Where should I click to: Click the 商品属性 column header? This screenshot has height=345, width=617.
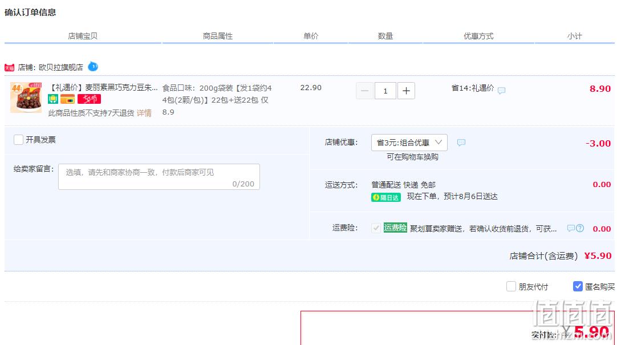pos(218,36)
